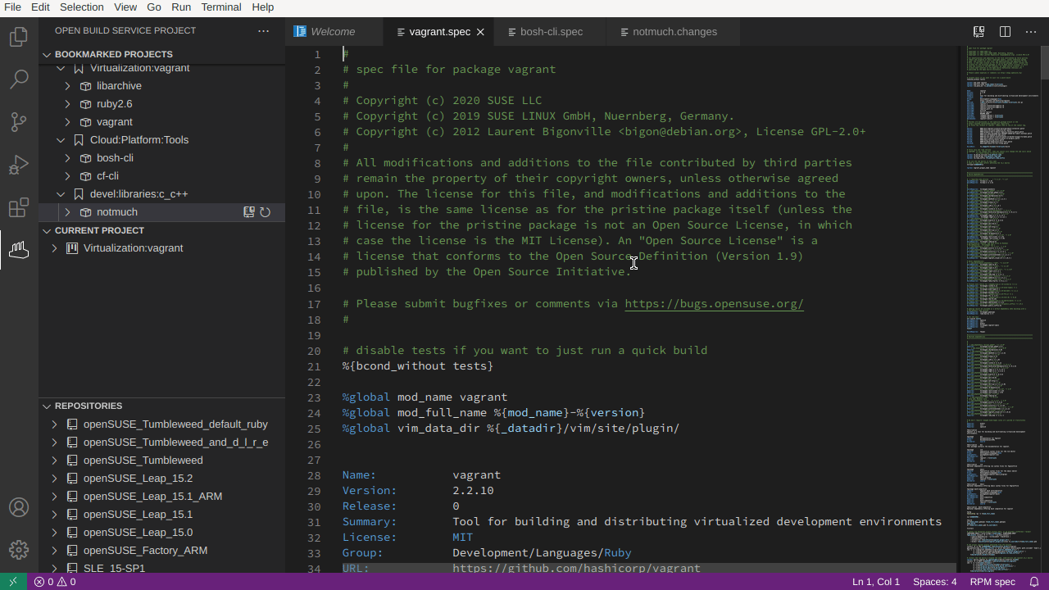Open sidebar Views and More Actions ellipsis
This screenshot has width=1049, height=590.
click(263, 31)
